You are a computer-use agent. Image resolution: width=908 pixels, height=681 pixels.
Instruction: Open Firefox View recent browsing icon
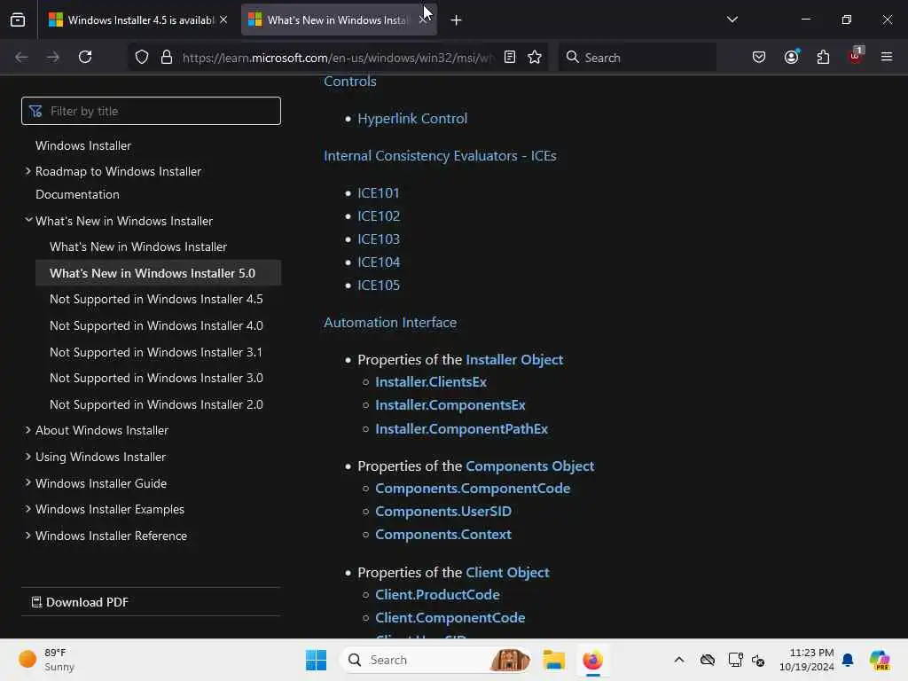pos(18,20)
